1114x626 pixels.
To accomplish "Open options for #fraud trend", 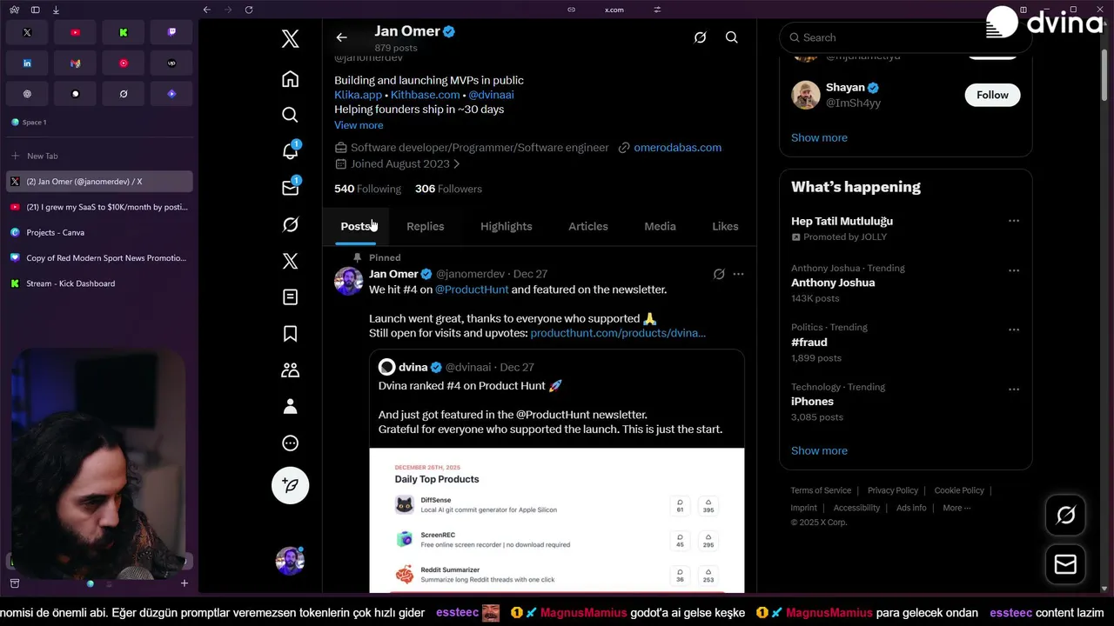I will coord(1014,330).
